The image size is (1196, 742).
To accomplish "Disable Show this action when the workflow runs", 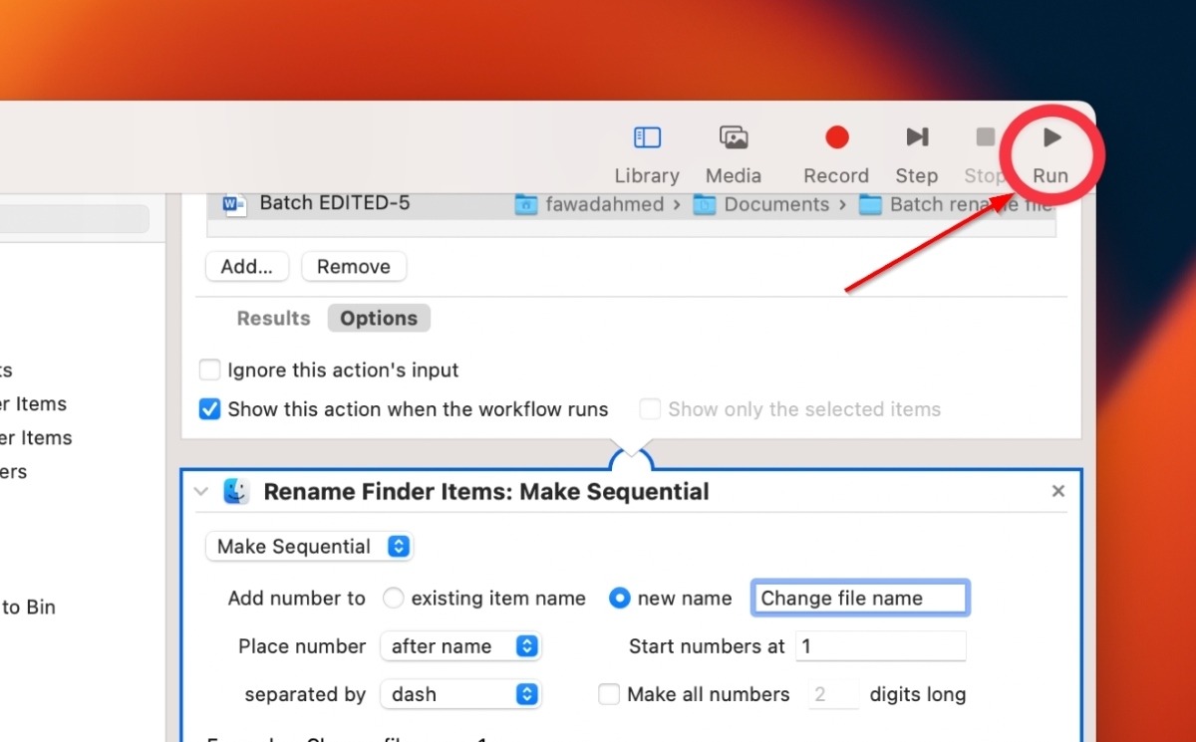I will pyautogui.click(x=209, y=408).
